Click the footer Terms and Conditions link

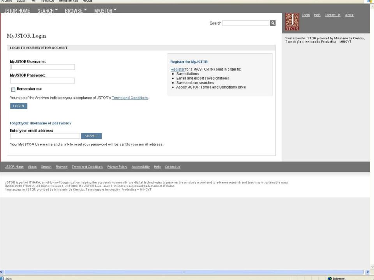pos(87,167)
